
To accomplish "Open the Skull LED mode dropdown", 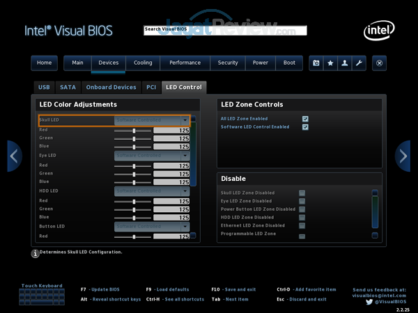I will 151,120.
